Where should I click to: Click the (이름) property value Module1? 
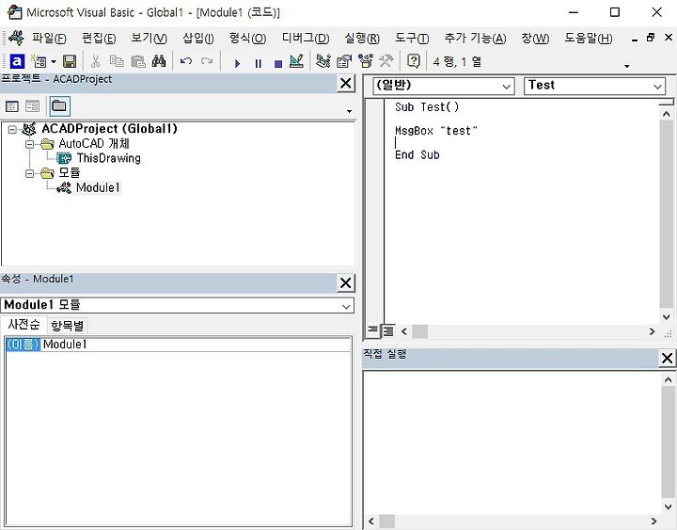(x=196, y=345)
